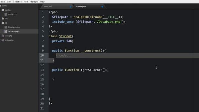Click 'include_once' keyword on line 3
This screenshot has height=112, width=199.
(x=63, y=22)
